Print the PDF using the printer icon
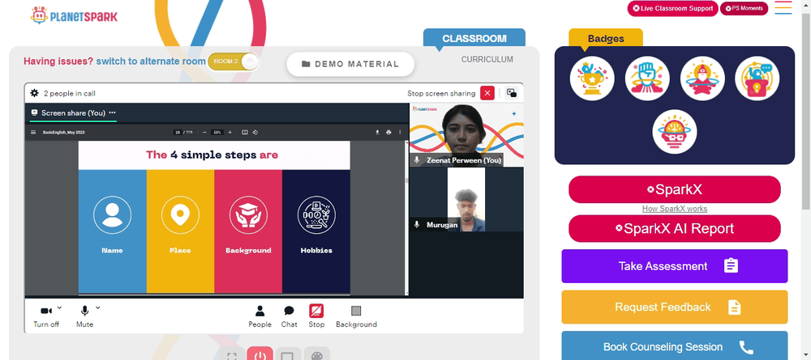 coord(388,133)
